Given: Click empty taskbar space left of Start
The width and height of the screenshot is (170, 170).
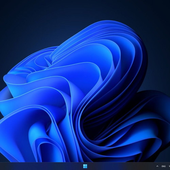Looking at the screenshot, I should pos(41,166).
